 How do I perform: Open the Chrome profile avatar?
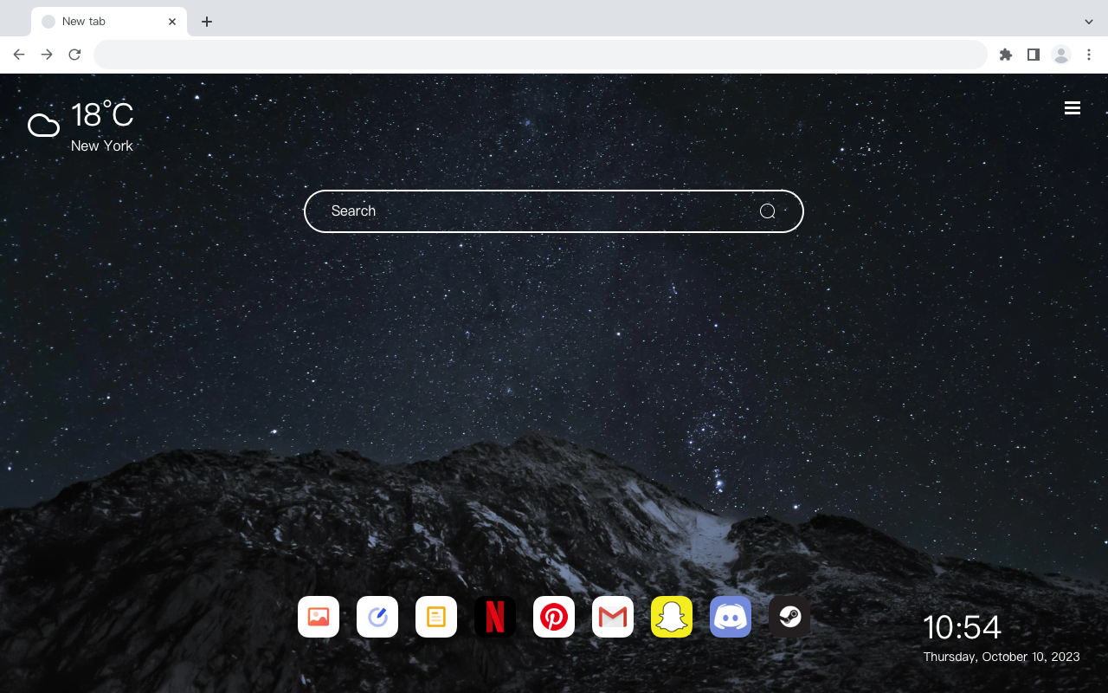coord(1061,55)
